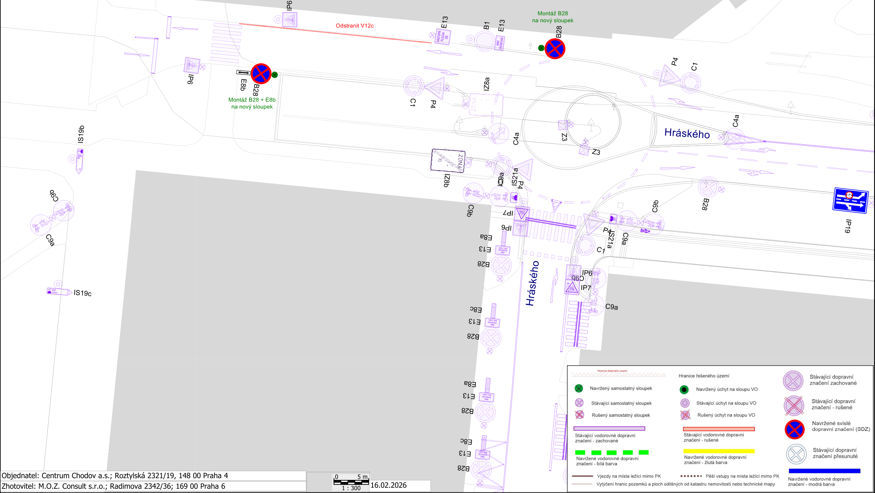
Task: Click the horizontal 'Hráského' street name
Action: 687,133
